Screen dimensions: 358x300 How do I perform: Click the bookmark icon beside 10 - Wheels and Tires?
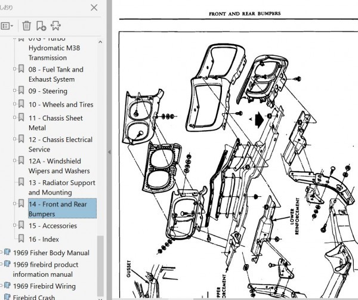[21, 104]
